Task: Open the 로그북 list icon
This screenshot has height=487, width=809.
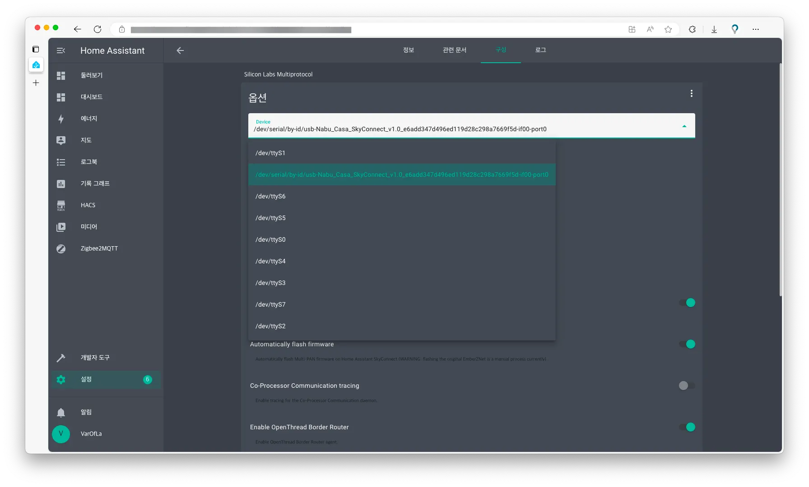Action: pyautogui.click(x=61, y=162)
